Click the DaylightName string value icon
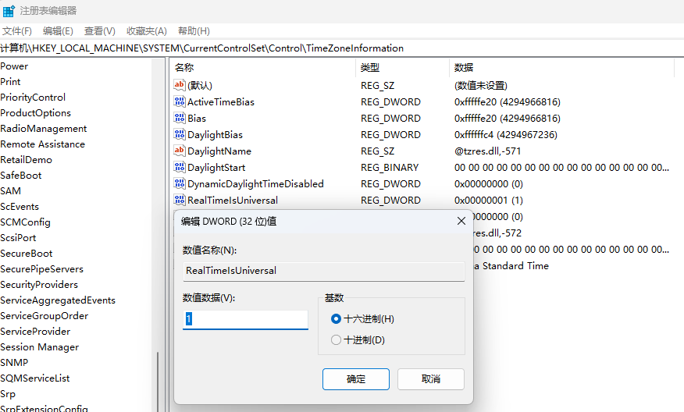684x412 pixels. (180, 151)
